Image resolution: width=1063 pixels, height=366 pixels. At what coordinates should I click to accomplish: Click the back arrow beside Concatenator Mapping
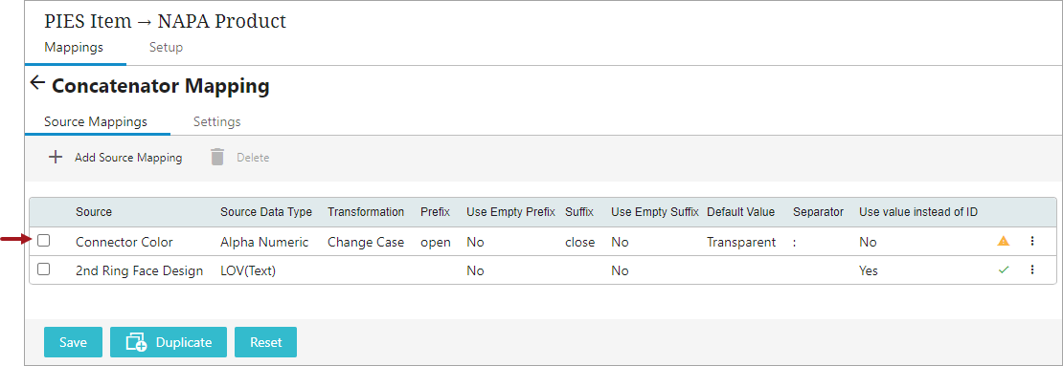pos(37,84)
